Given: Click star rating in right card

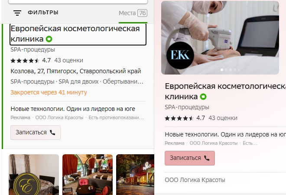Looking at the screenshot, I should click(x=179, y=118).
